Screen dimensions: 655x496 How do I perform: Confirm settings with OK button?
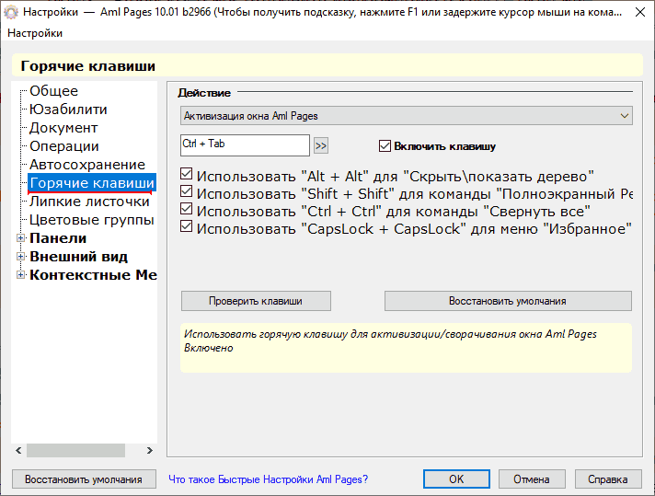456,479
